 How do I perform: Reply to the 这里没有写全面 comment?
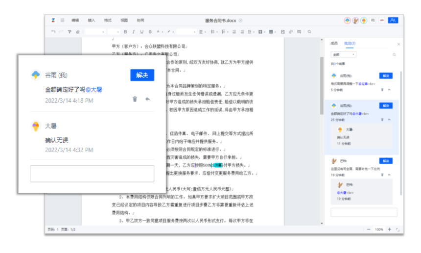389,175
